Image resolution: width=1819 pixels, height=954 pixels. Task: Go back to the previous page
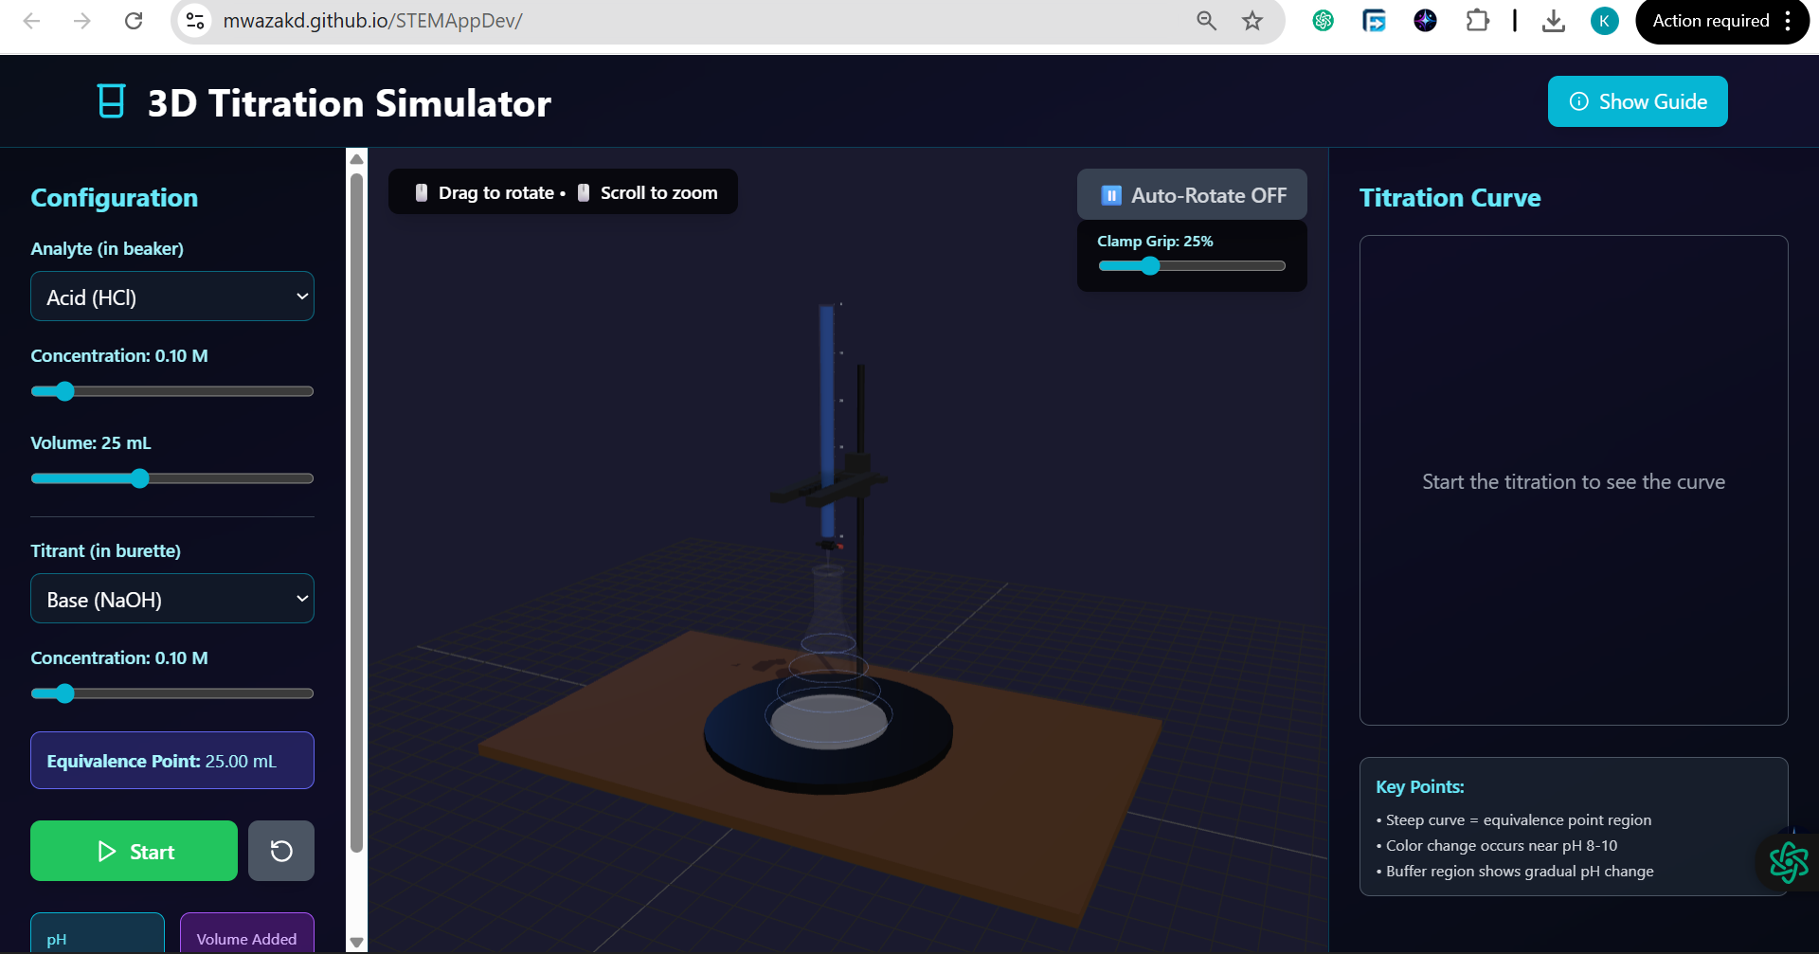pos(31,21)
